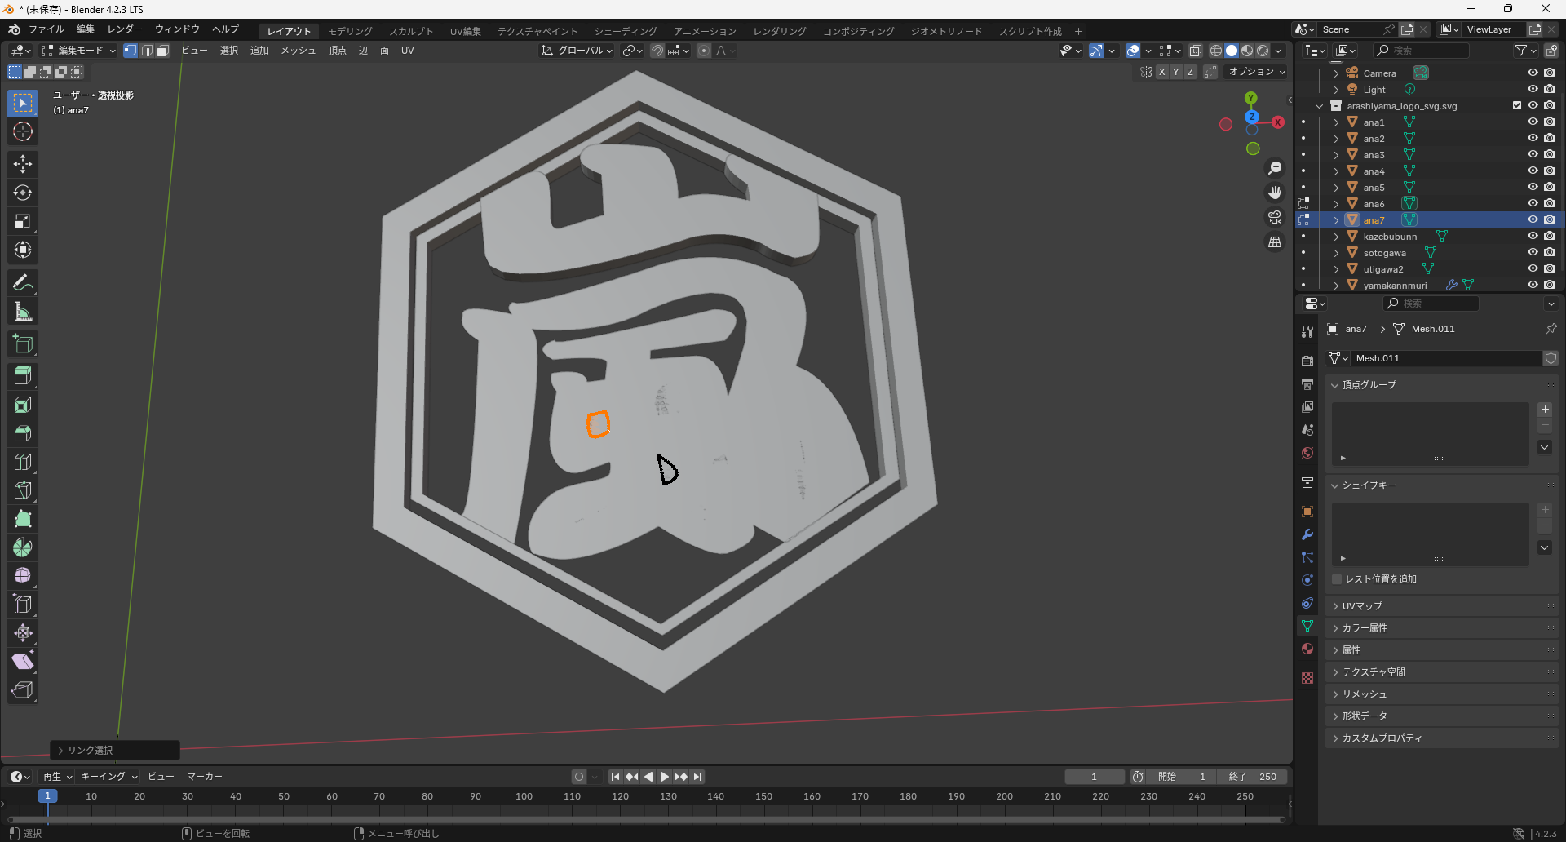Toggle viewport visibility of ana3
Viewport: 1566px width, 842px height.
pos(1533,154)
